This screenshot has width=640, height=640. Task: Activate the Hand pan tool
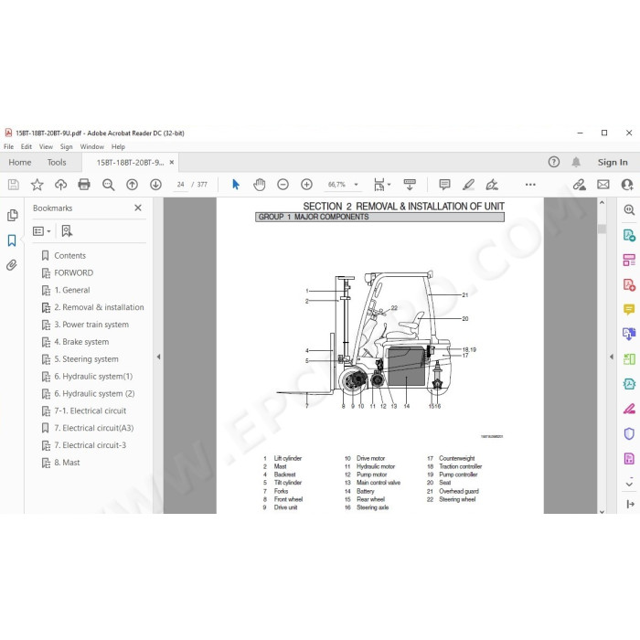[x=259, y=185]
